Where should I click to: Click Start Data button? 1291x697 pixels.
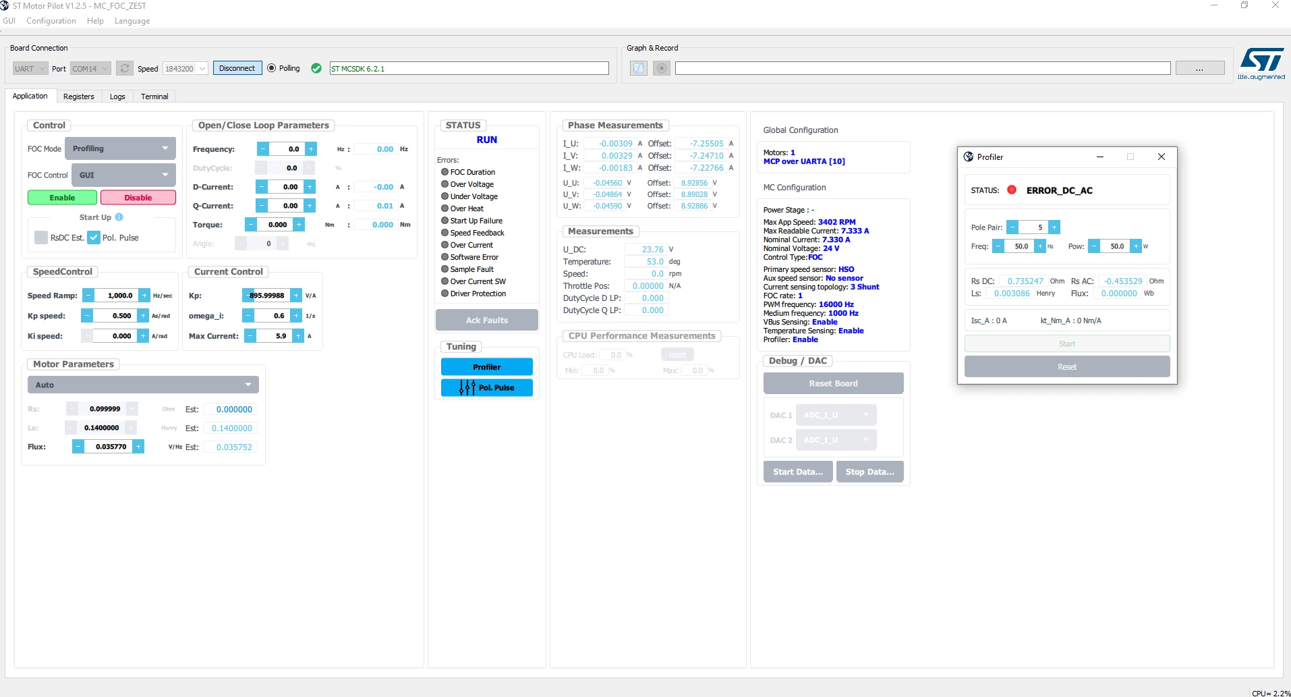coord(798,472)
